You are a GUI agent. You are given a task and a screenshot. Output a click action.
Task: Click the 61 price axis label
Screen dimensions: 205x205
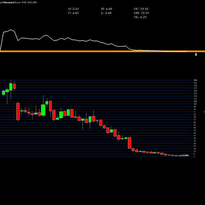click(x=195, y=125)
